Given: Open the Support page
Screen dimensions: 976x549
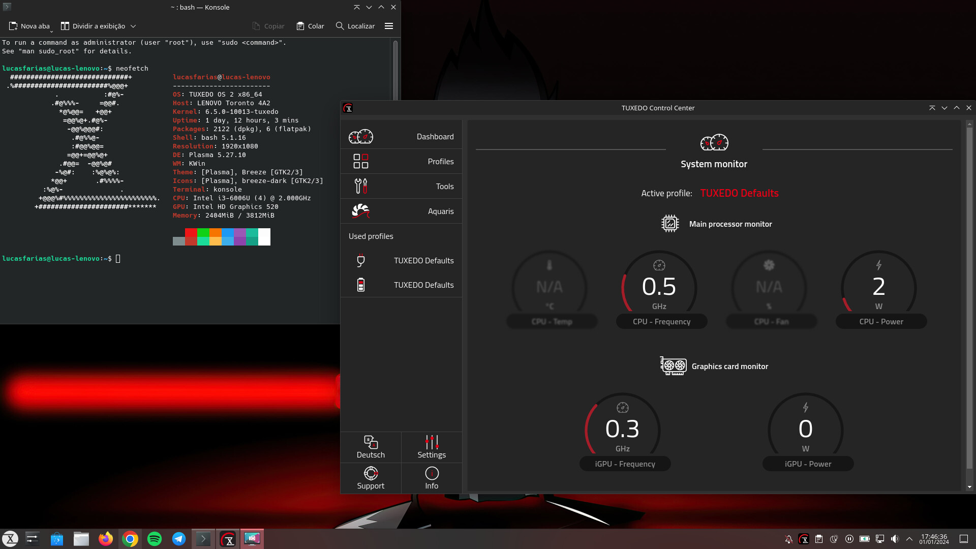Looking at the screenshot, I should 371,478.
